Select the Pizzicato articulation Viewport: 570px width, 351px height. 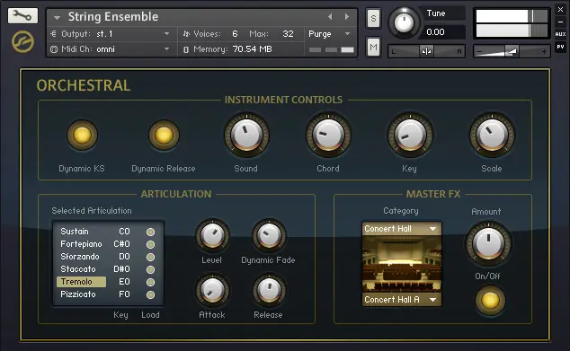pos(78,294)
